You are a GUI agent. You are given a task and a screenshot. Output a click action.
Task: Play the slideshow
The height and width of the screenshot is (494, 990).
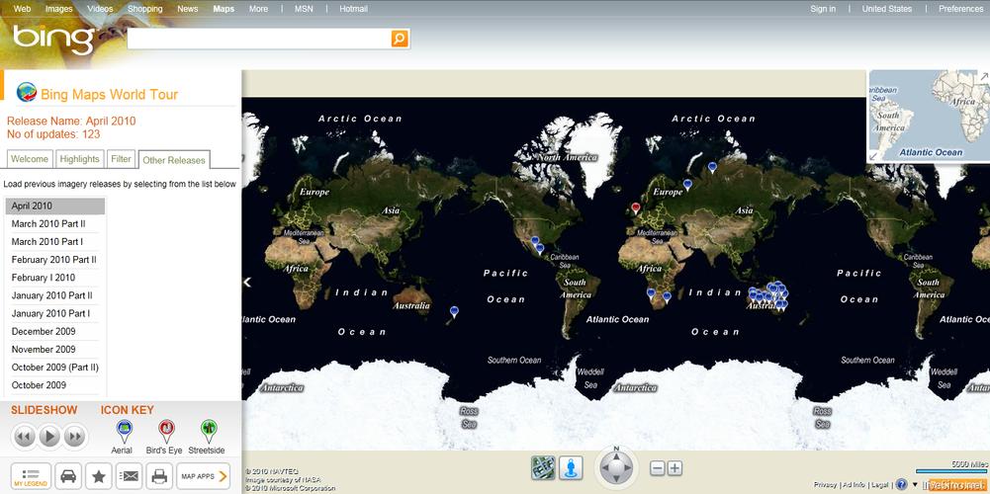coord(49,436)
